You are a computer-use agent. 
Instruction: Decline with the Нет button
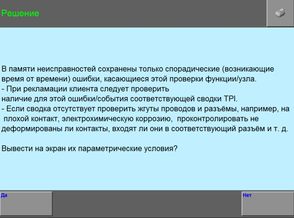point(268,204)
